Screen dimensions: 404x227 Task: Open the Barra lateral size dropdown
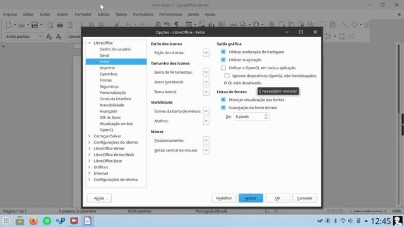[206, 92]
